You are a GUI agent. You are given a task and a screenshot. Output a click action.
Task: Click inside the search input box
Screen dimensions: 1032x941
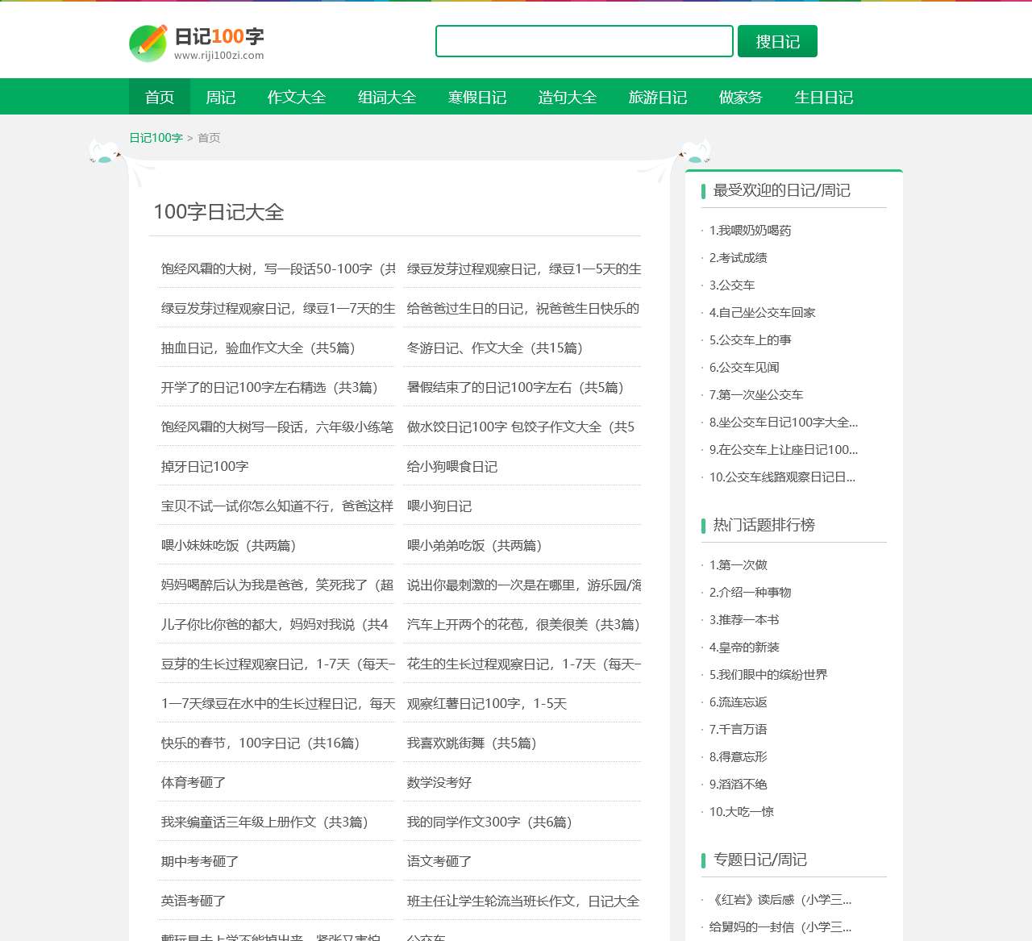point(584,40)
